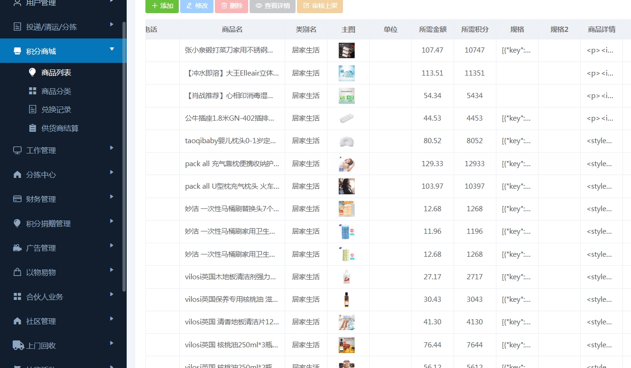Open the 公牛插座 product thumbnail image

coord(347,118)
